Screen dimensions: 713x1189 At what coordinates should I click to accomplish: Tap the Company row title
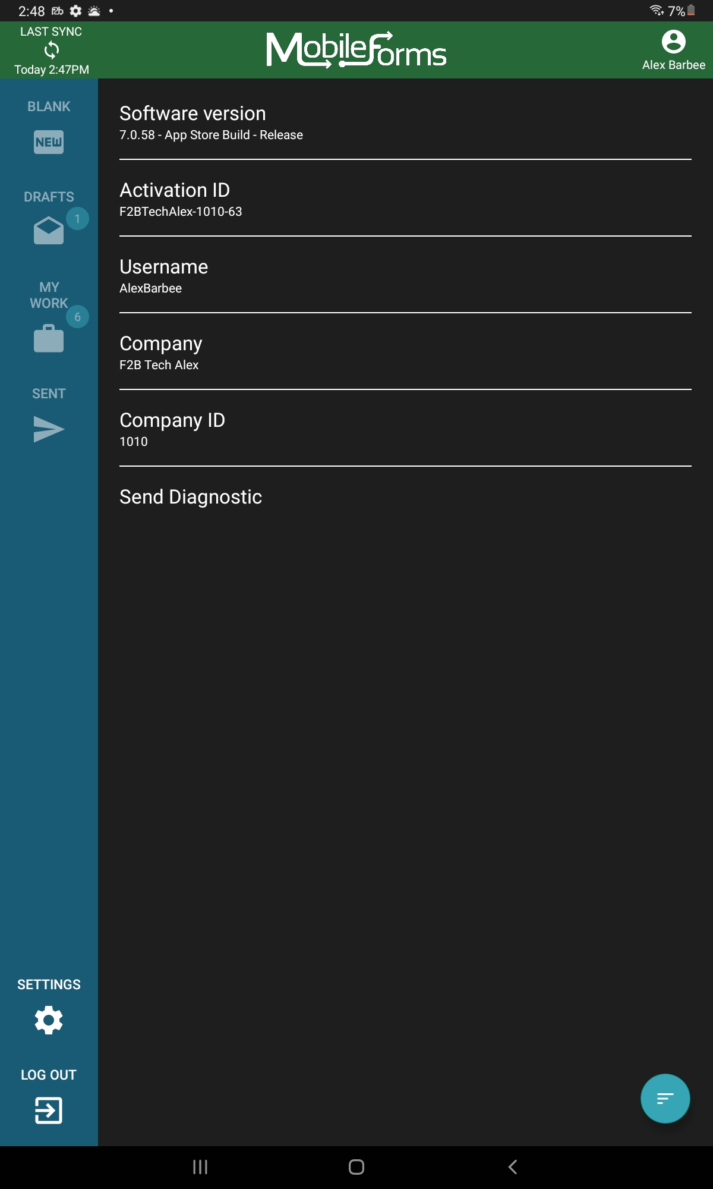click(x=161, y=344)
